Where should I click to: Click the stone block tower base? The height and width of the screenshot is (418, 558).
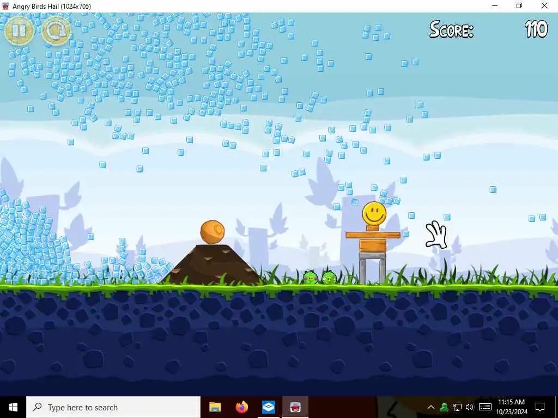[372, 268]
